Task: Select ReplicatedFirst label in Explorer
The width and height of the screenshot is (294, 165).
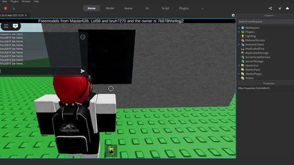Action: pyautogui.click(x=255, y=49)
